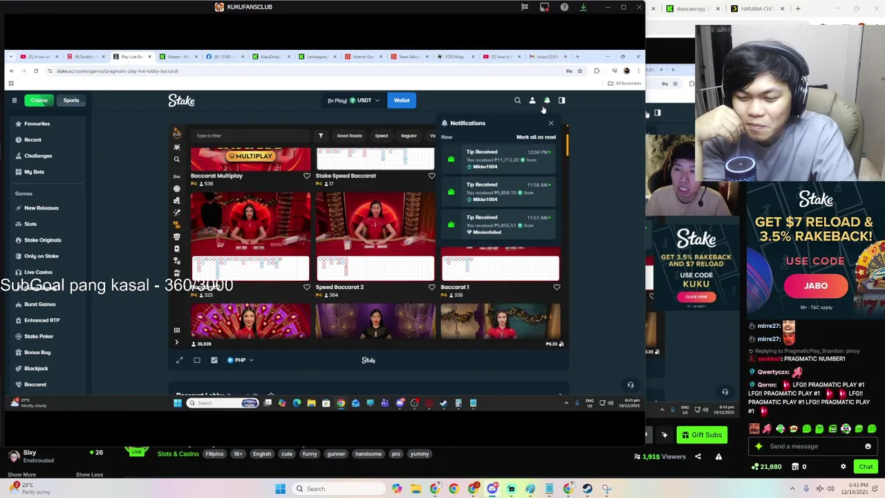Open the Stake search icon in header
Image resolution: width=885 pixels, height=498 pixels.
(x=517, y=100)
